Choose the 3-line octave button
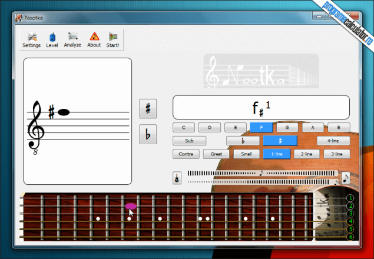 point(337,154)
